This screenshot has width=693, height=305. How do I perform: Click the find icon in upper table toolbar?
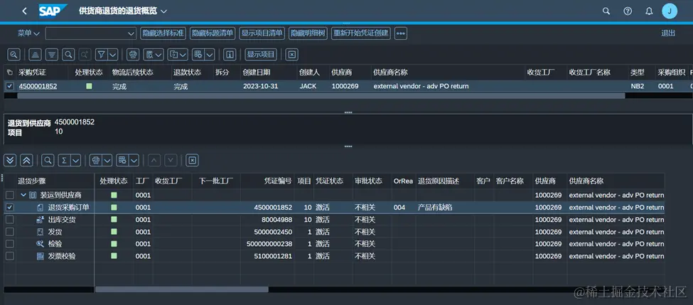tap(68, 54)
